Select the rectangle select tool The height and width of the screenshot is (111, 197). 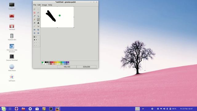[x=38, y=9]
